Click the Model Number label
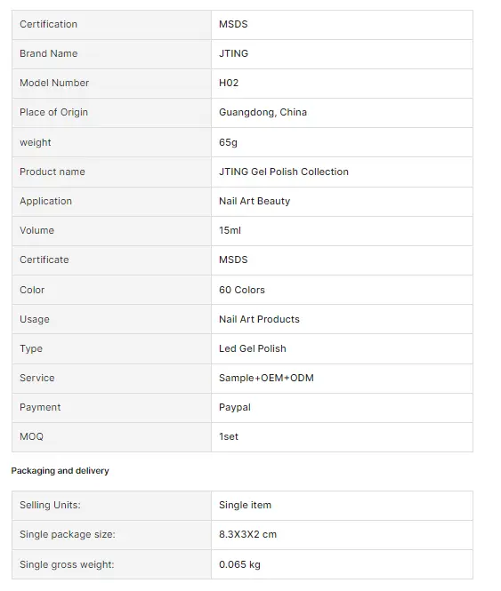The height and width of the screenshot is (591, 501). point(54,83)
